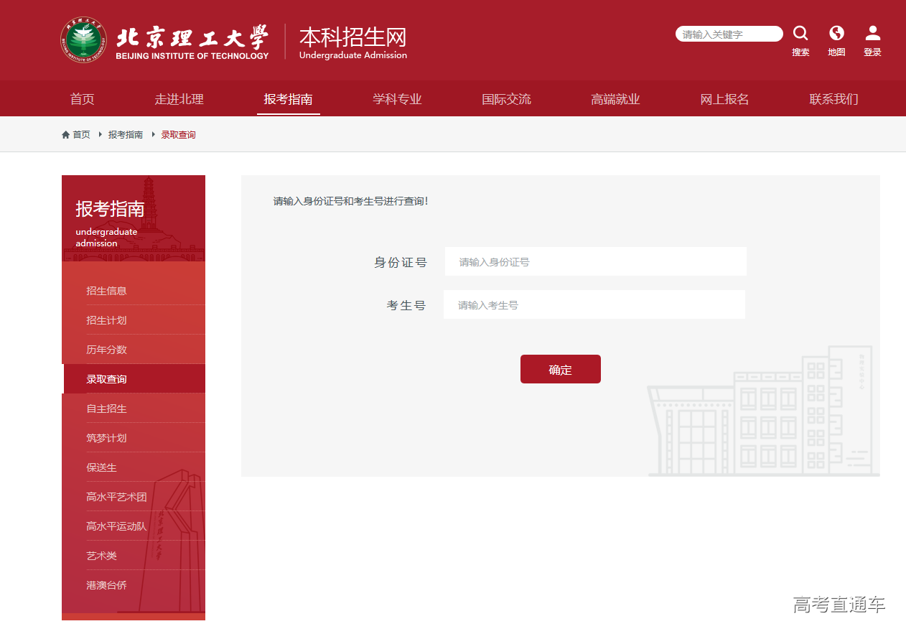906x634 pixels.
Task: Click the search magnifier icon
Action: coord(800,32)
